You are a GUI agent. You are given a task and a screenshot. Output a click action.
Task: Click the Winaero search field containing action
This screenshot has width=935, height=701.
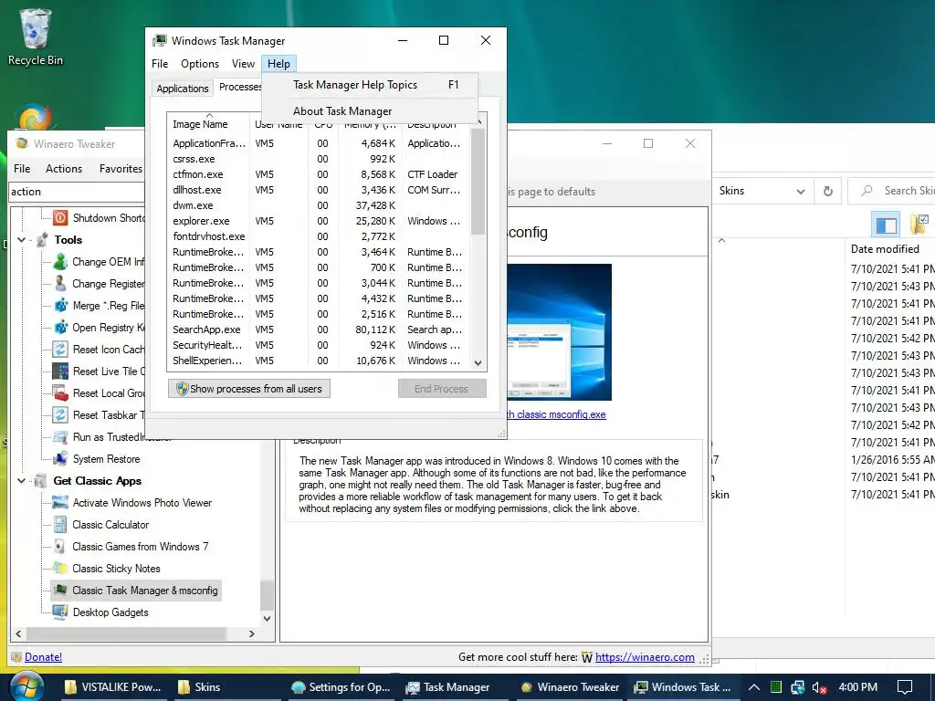coord(77,192)
